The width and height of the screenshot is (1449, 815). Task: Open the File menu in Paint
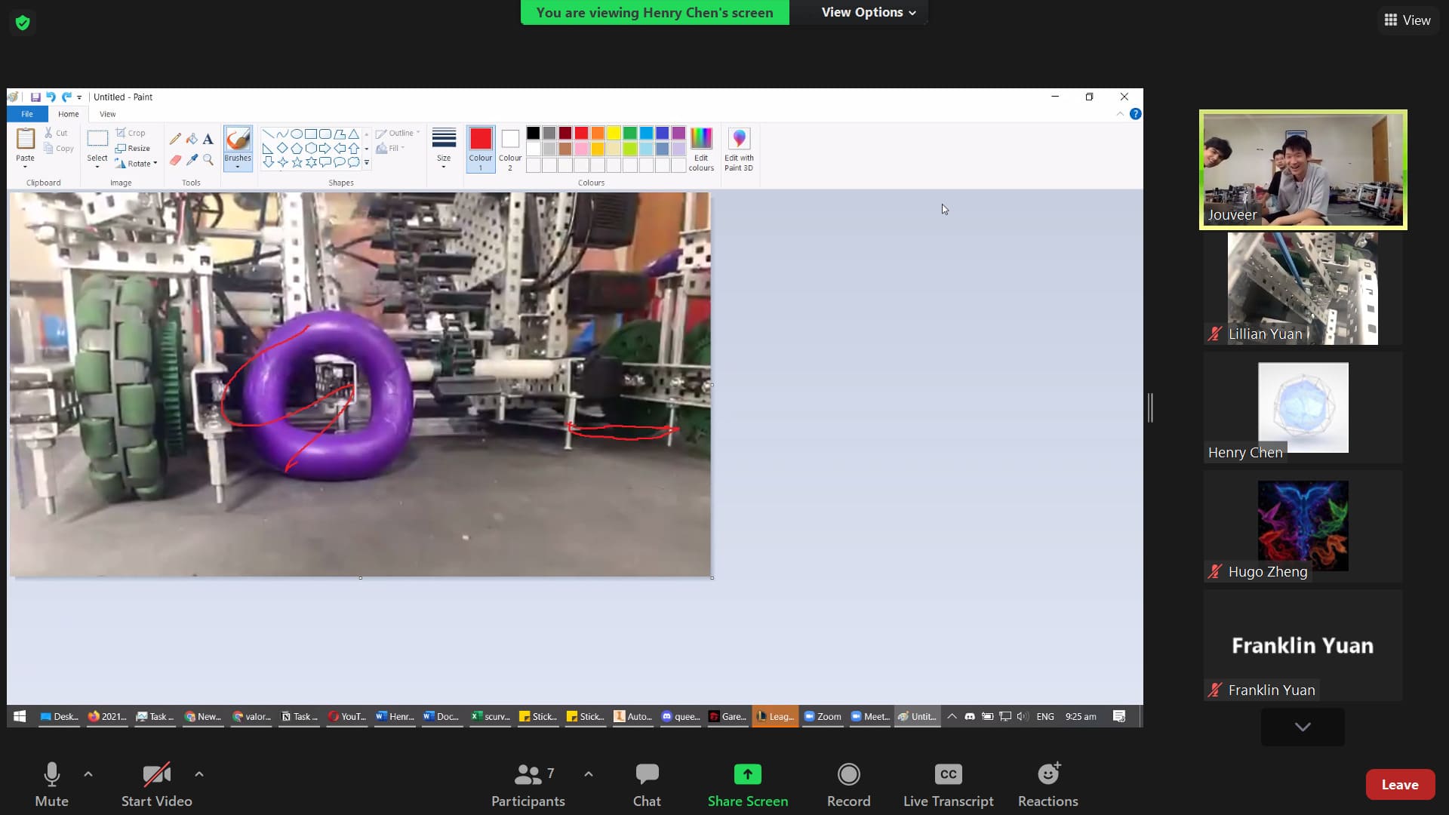click(27, 114)
